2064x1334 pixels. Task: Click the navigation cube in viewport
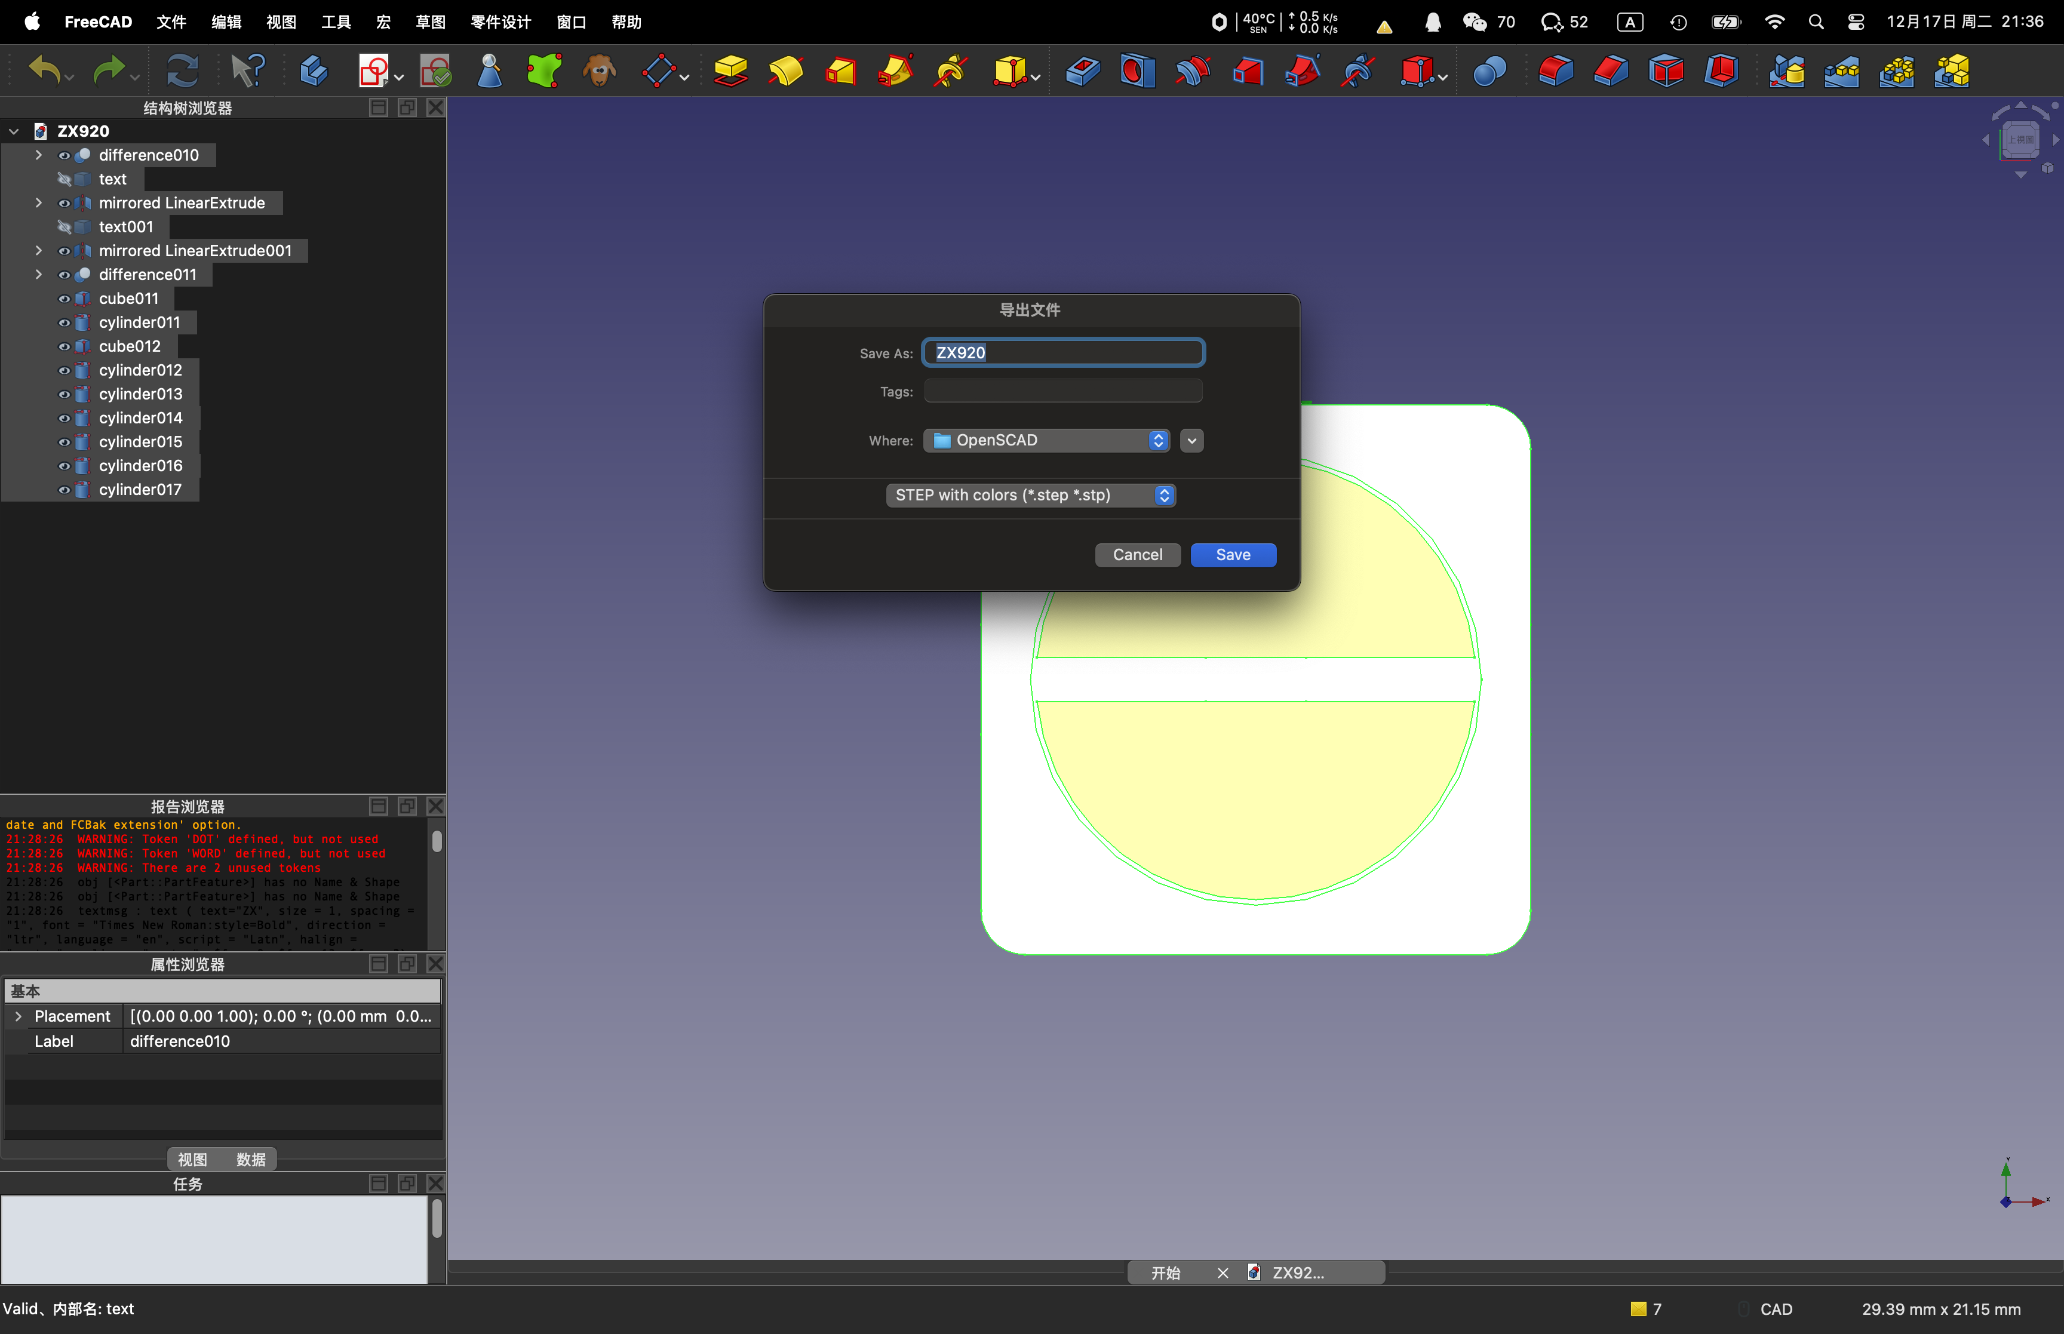click(x=2020, y=140)
